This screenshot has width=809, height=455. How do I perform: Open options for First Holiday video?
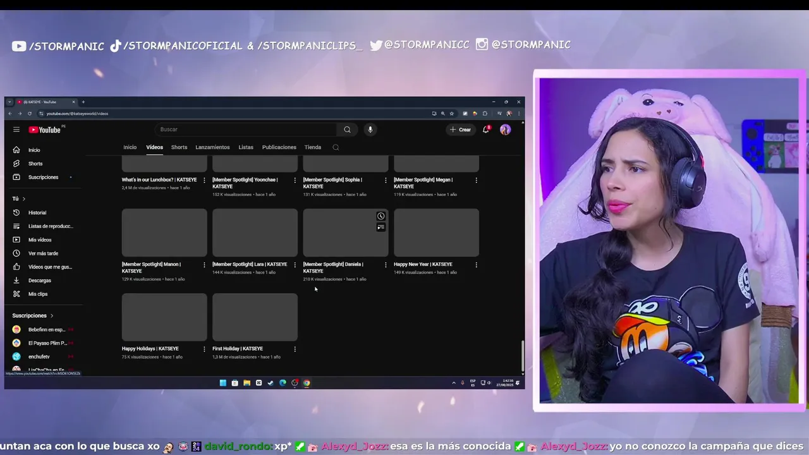pos(295,349)
